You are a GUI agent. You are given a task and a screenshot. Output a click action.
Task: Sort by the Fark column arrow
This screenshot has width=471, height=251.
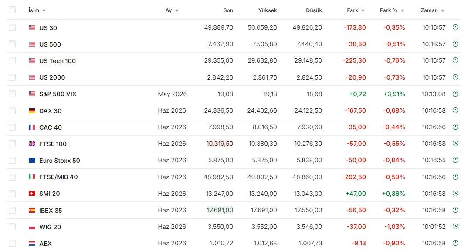363,10
